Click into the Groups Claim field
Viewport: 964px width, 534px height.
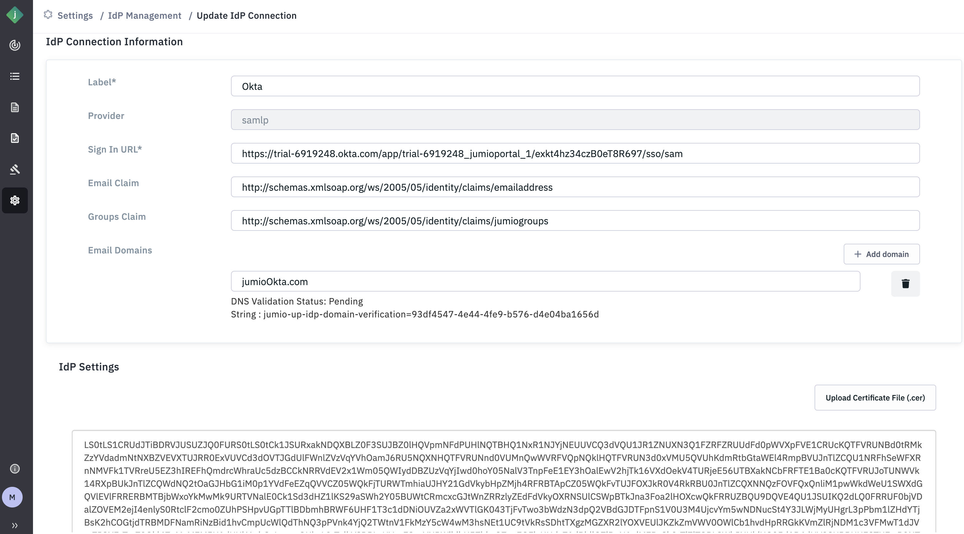[x=575, y=221]
